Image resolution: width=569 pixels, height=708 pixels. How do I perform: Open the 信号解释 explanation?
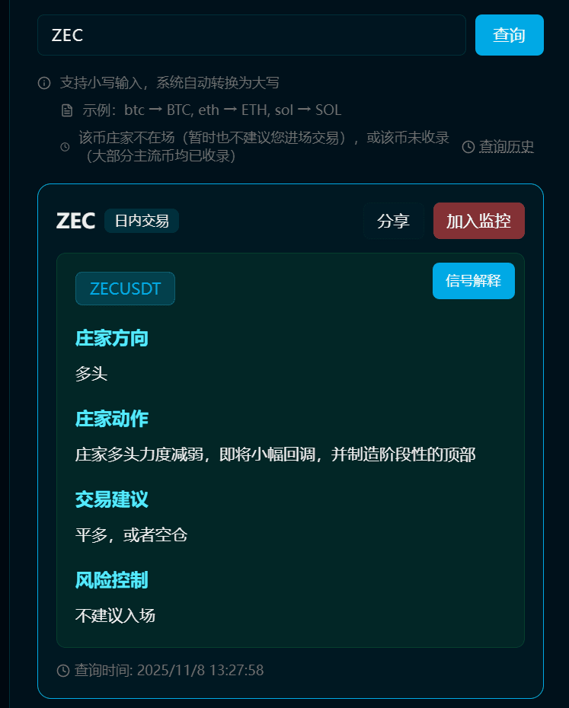(x=473, y=281)
